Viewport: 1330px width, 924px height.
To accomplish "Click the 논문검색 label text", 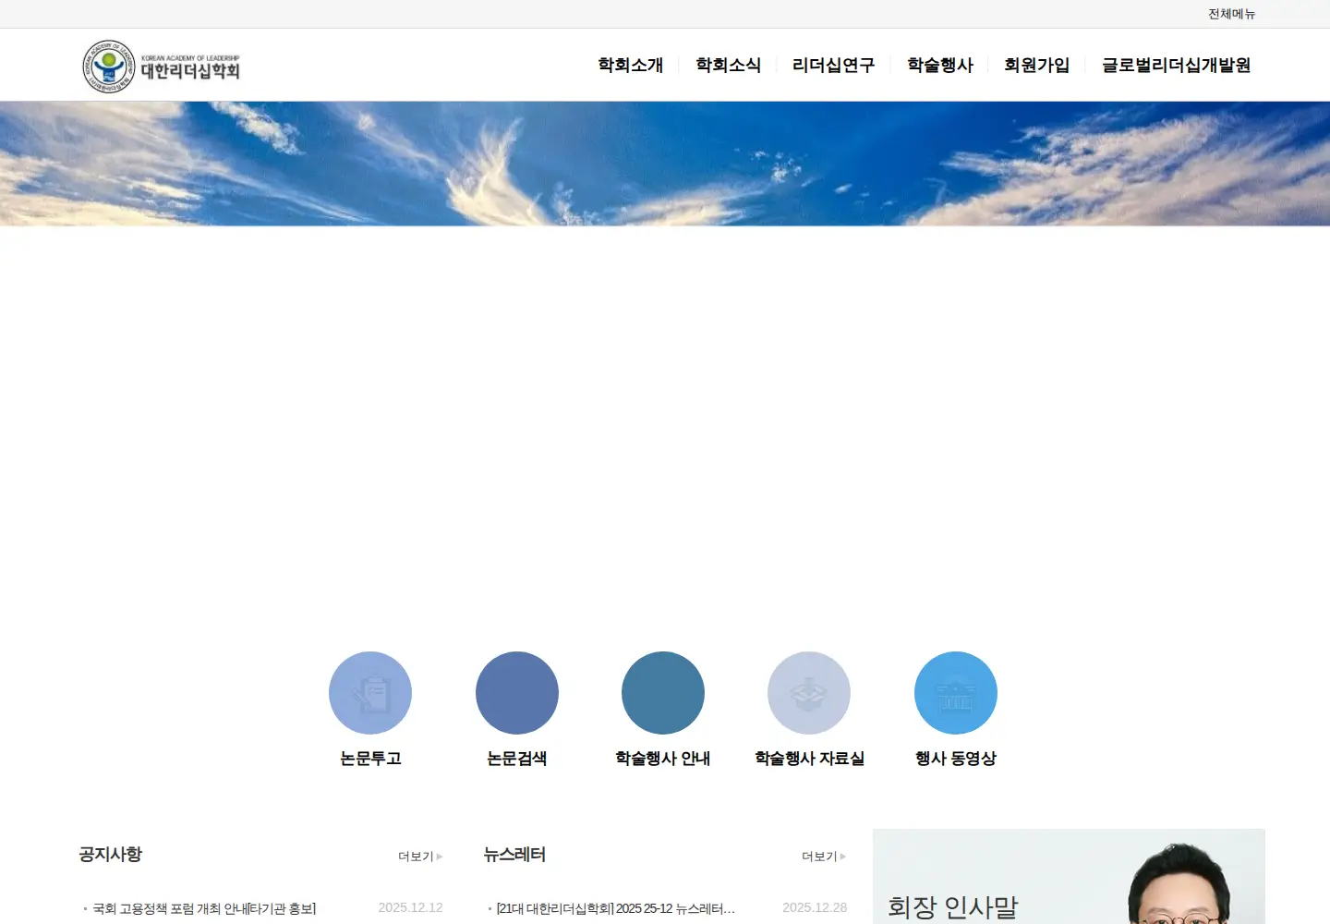I will pyautogui.click(x=517, y=759).
